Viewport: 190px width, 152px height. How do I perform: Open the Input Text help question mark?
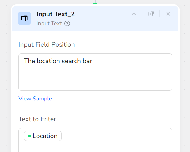coord(67,23)
